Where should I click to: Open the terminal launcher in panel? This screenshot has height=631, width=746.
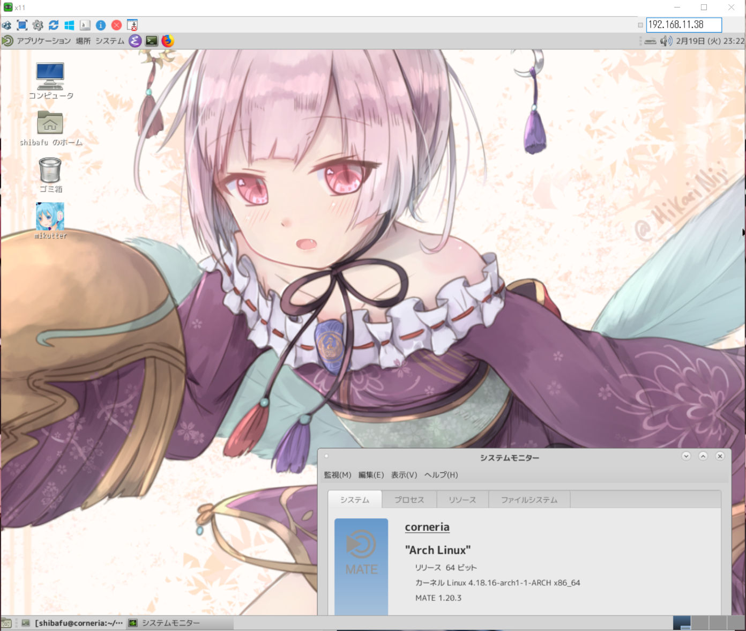[152, 41]
